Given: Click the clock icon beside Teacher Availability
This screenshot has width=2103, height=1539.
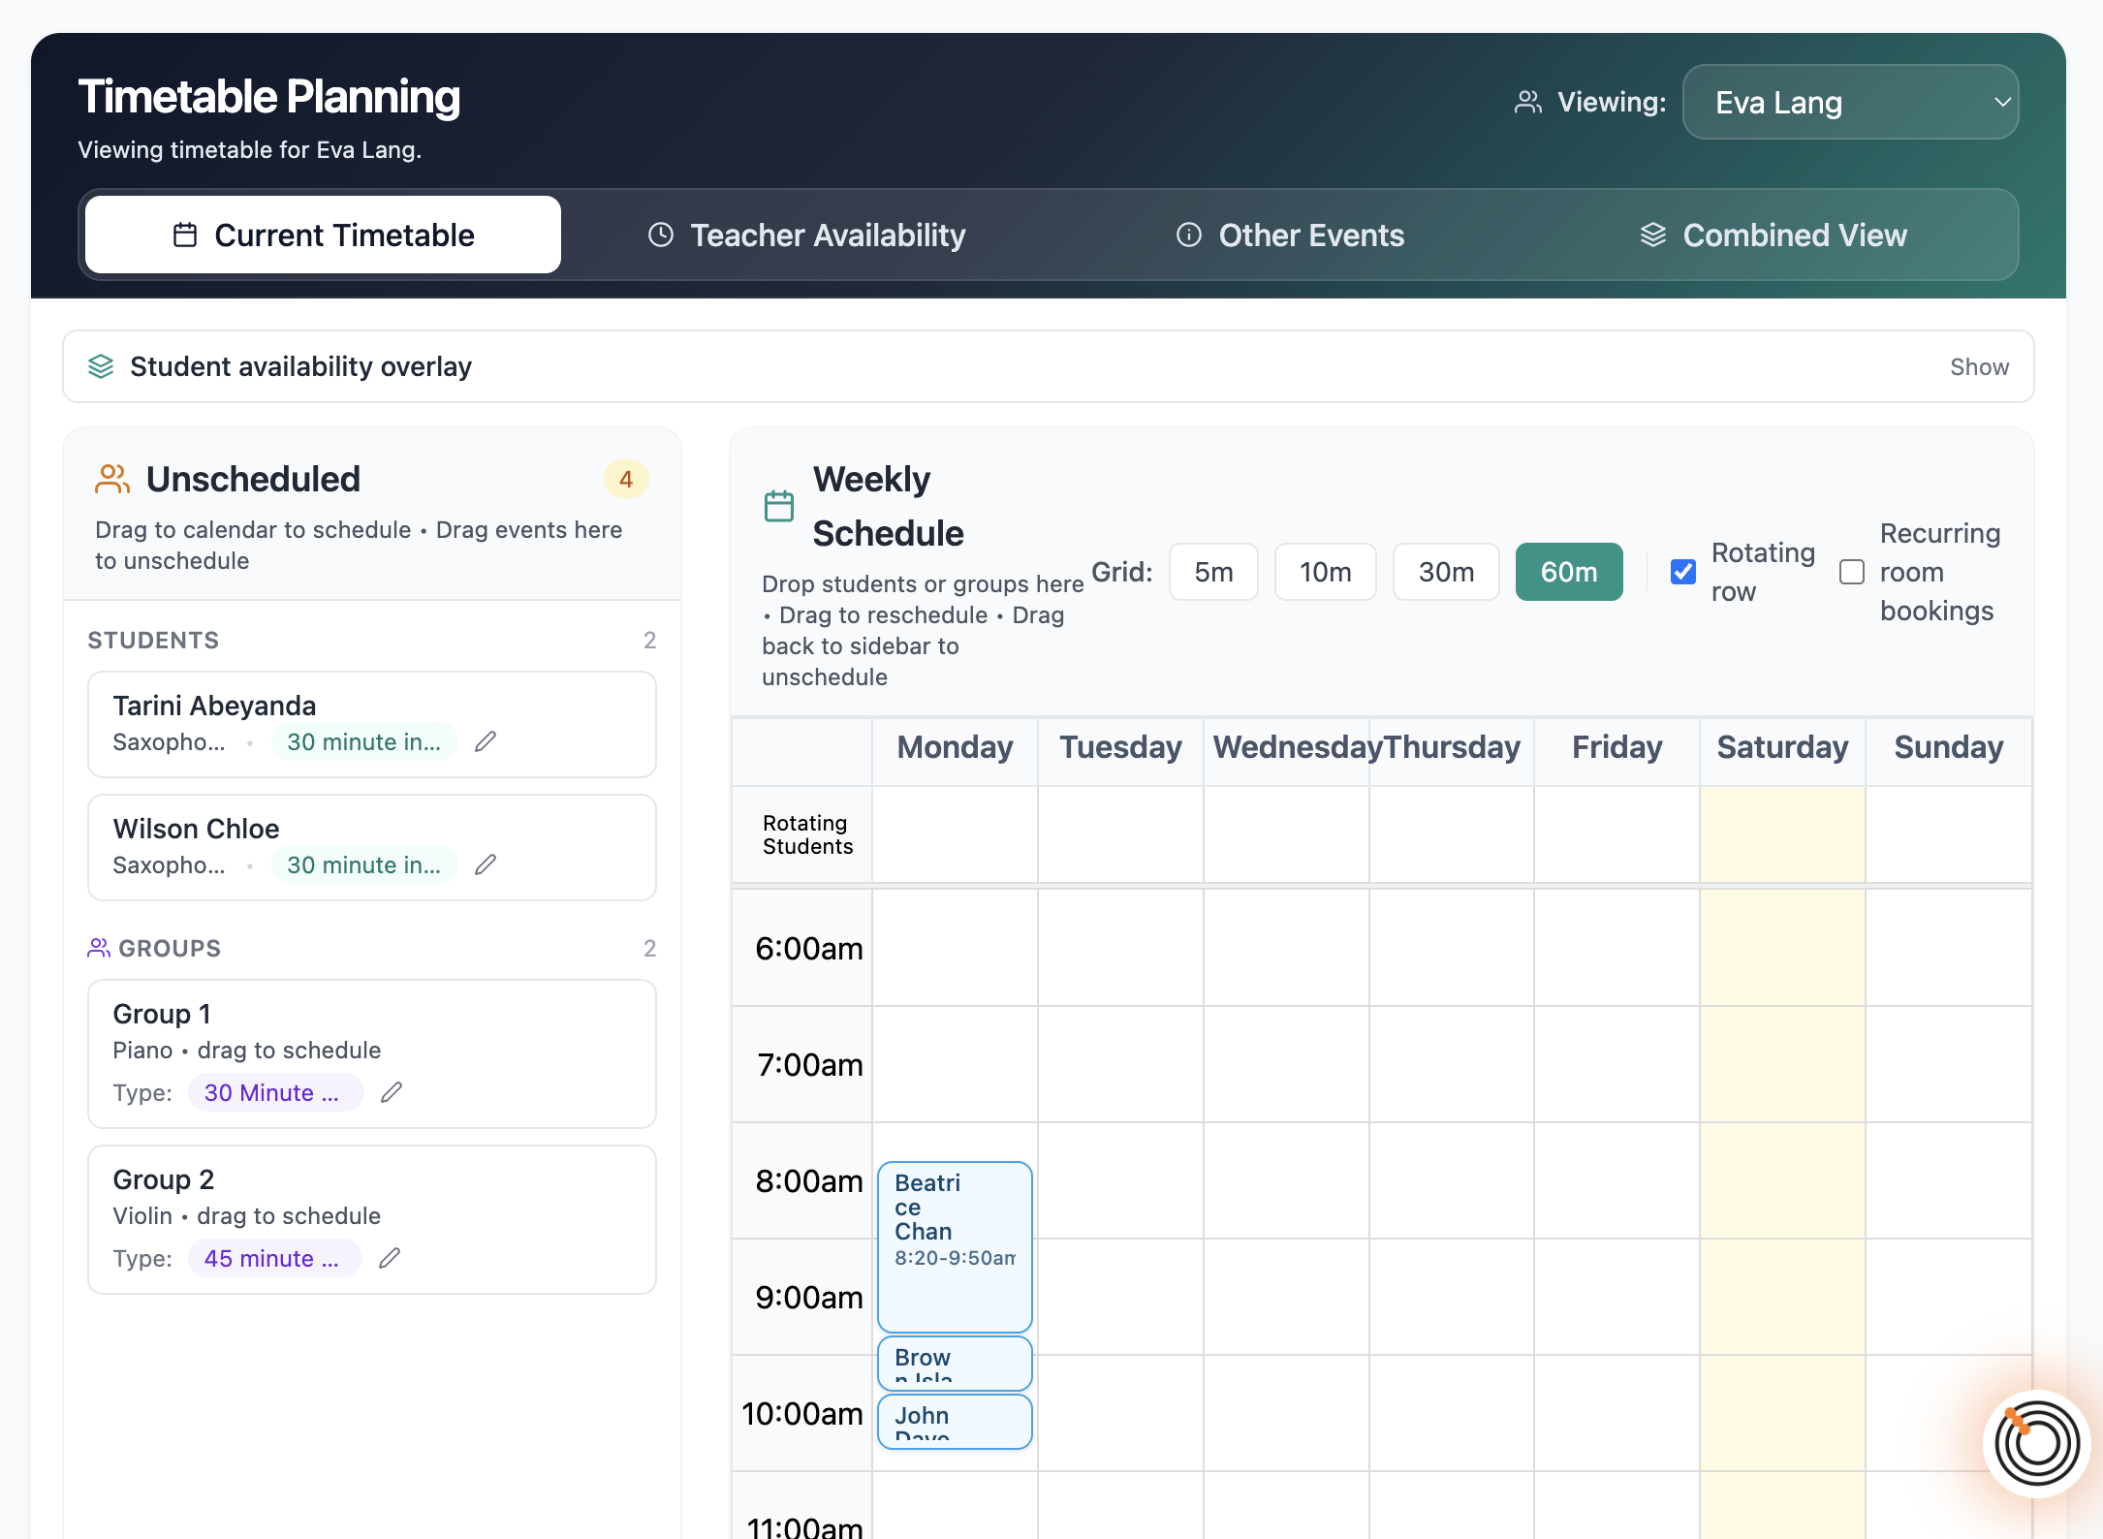Looking at the screenshot, I should click(x=661, y=235).
